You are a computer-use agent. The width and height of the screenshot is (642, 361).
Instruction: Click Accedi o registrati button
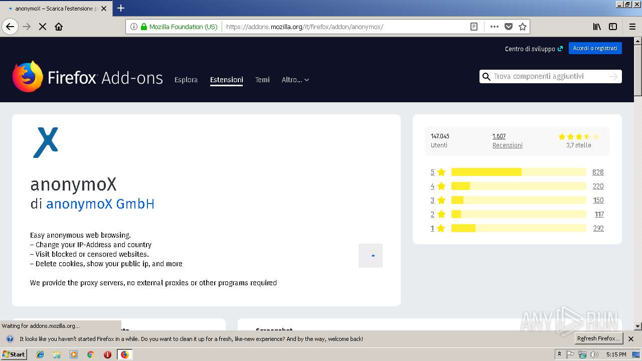595,48
